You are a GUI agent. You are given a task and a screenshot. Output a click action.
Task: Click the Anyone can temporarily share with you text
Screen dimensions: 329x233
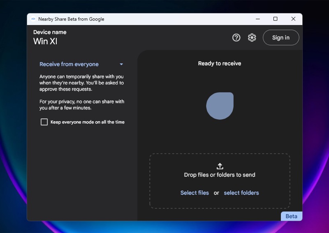(81, 83)
